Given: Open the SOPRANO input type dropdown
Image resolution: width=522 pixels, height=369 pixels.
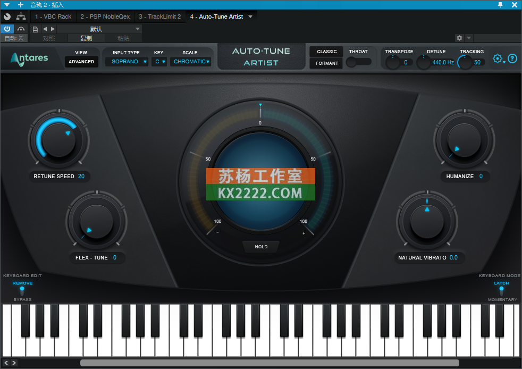Looking at the screenshot, I should coord(127,62).
